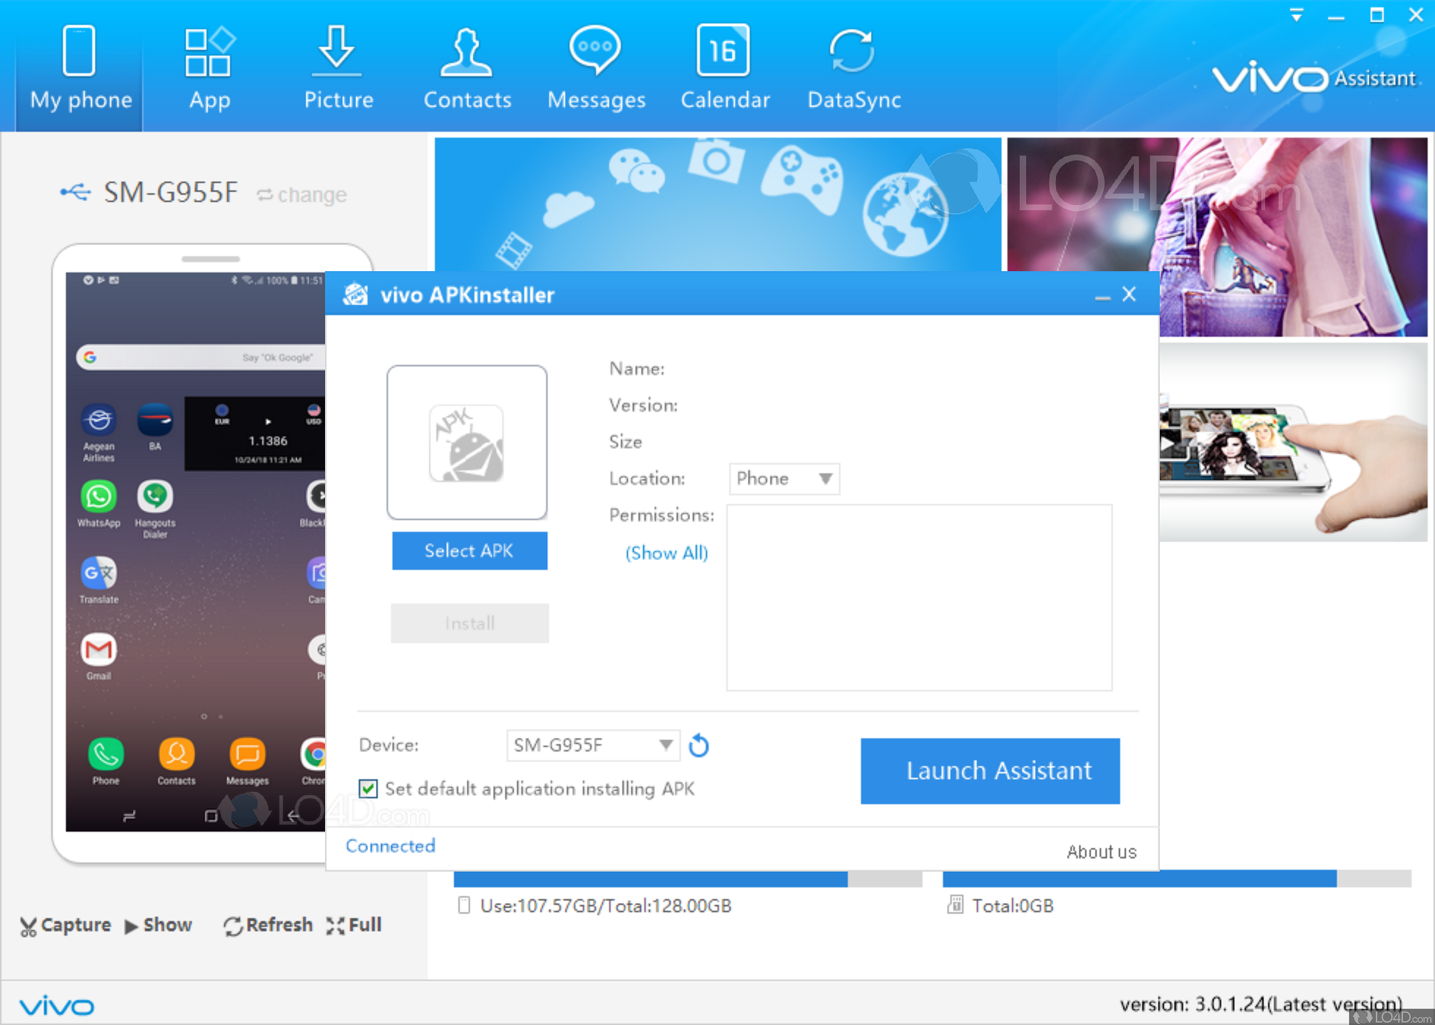Click change next to SM-G955F
1435x1025 pixels.
[x=312, y=194]
